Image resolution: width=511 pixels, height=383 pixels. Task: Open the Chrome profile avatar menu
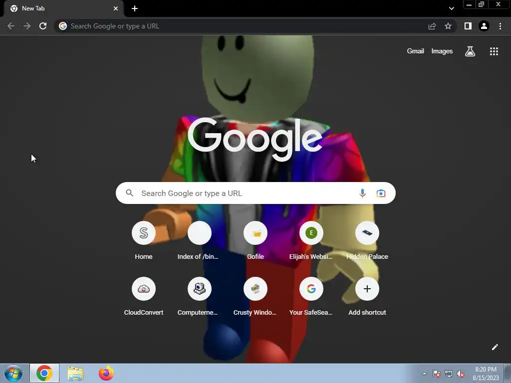pos(484,26)
